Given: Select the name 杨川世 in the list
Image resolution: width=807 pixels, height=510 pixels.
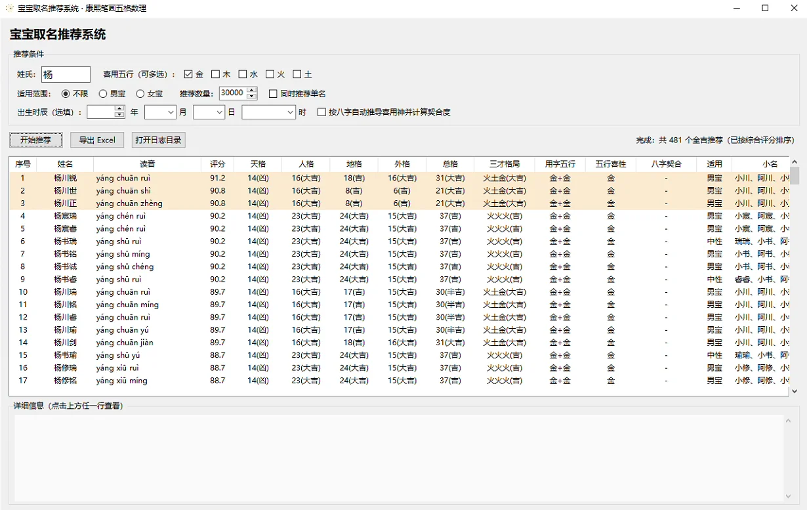Looking at the screenshot, I should (x=65, y=191).
